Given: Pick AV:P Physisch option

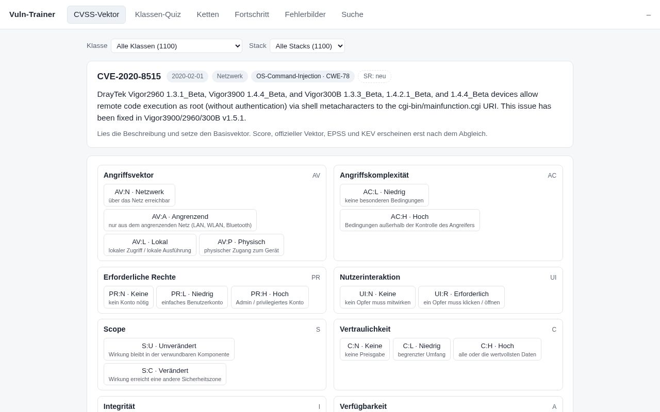Looking at the screenshot, I should pos(241,245).
